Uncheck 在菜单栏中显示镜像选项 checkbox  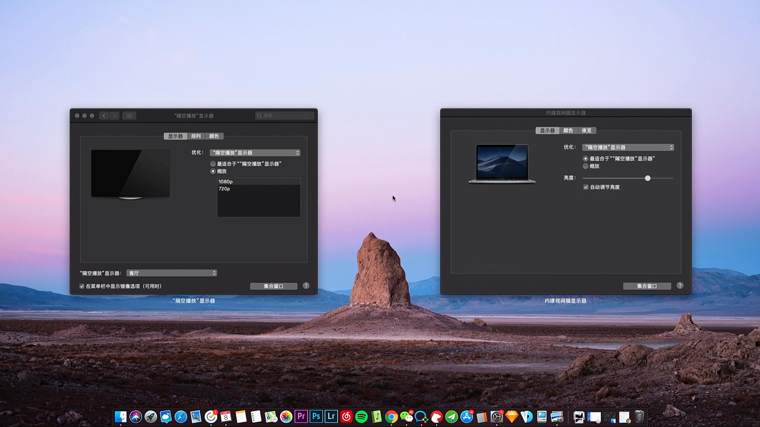82,286
